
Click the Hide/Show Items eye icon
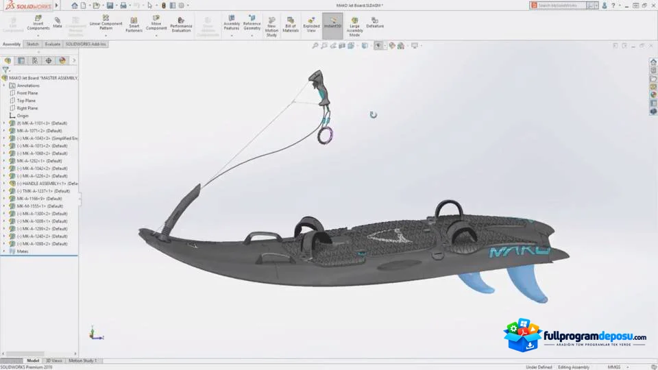pyautogui.click(x=378, y=45)
